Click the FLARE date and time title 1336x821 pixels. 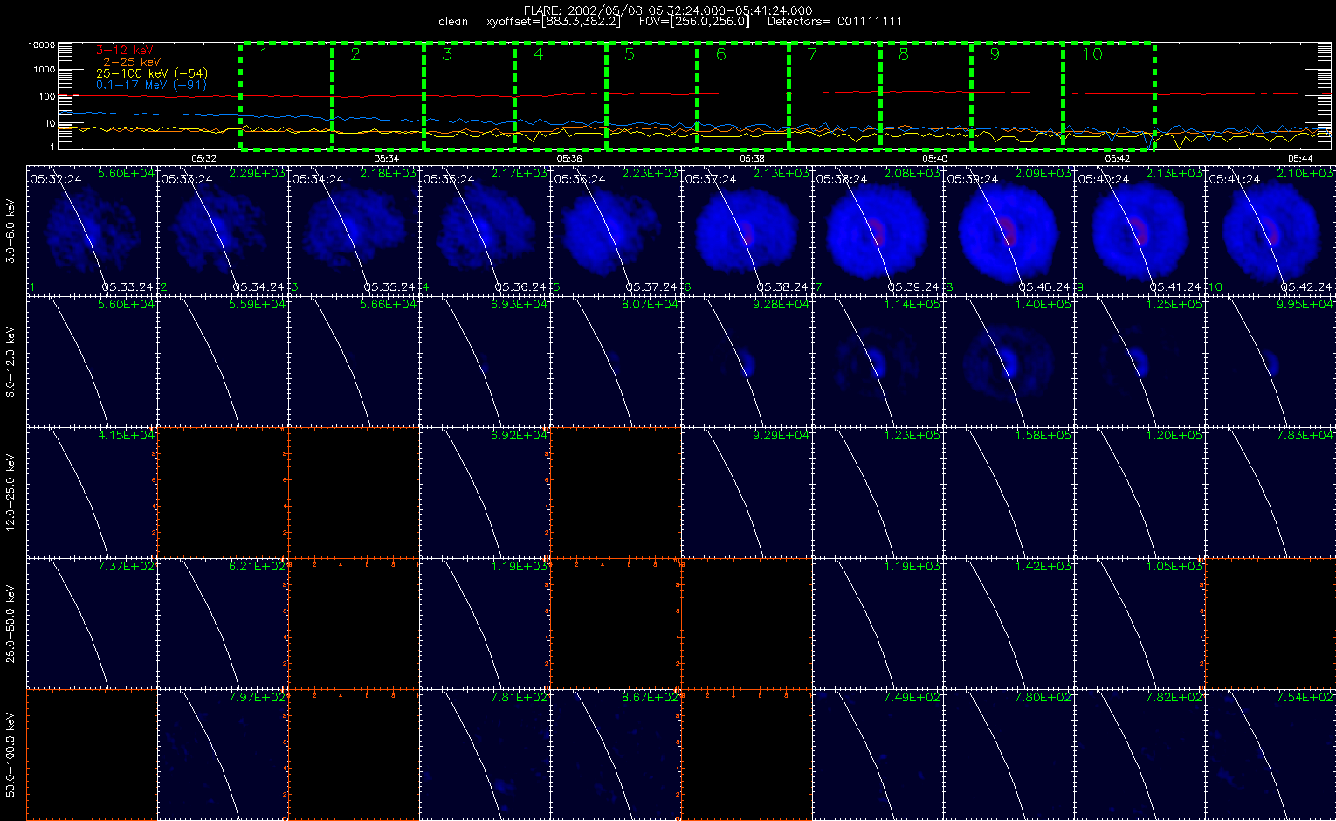point(668,10)
